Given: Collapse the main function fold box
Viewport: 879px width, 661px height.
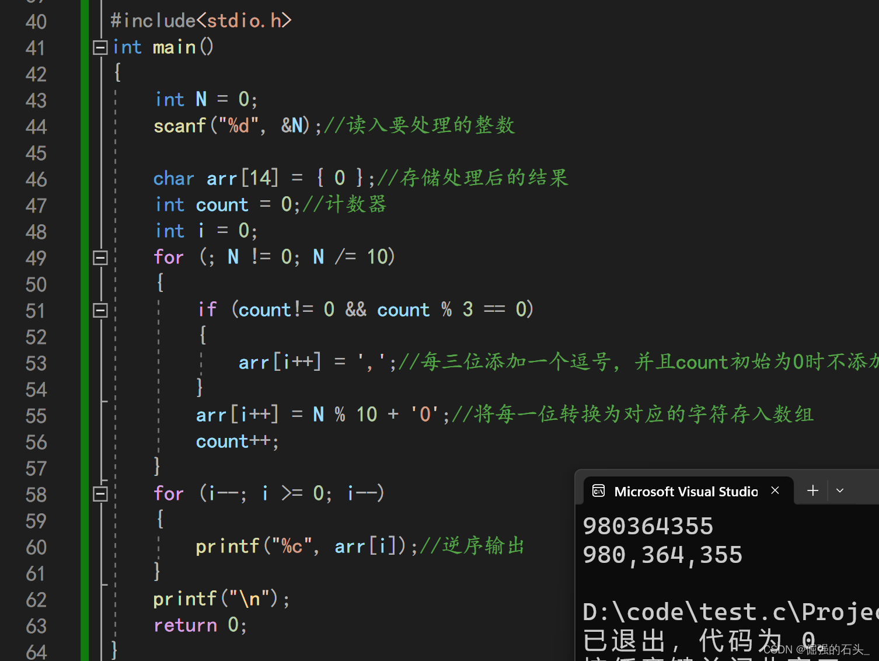Looking at the screenshot, I should tap(100, 47).
